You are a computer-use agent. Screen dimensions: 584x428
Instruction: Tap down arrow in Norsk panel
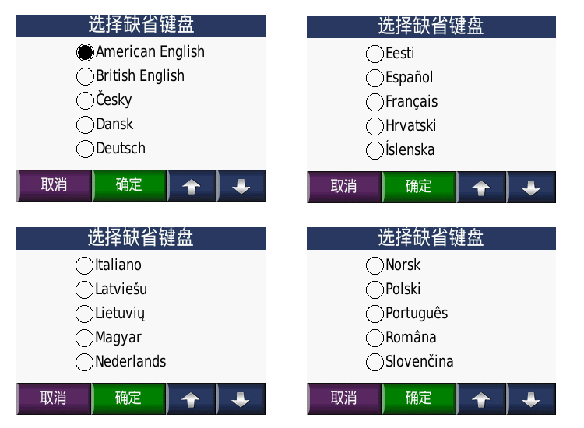[x=531, y=399]
